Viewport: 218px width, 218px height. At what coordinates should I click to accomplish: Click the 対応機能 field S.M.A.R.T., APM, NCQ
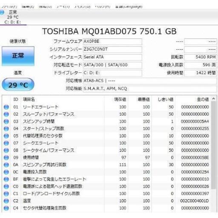click(150, 89)
